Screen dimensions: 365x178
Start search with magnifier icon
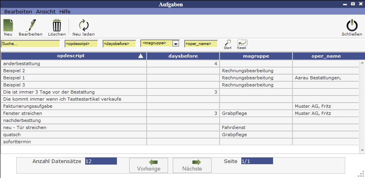tap(227, 43)
